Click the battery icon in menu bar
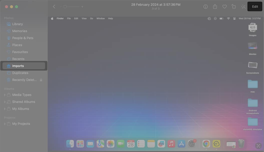 (x=221, y=18)
